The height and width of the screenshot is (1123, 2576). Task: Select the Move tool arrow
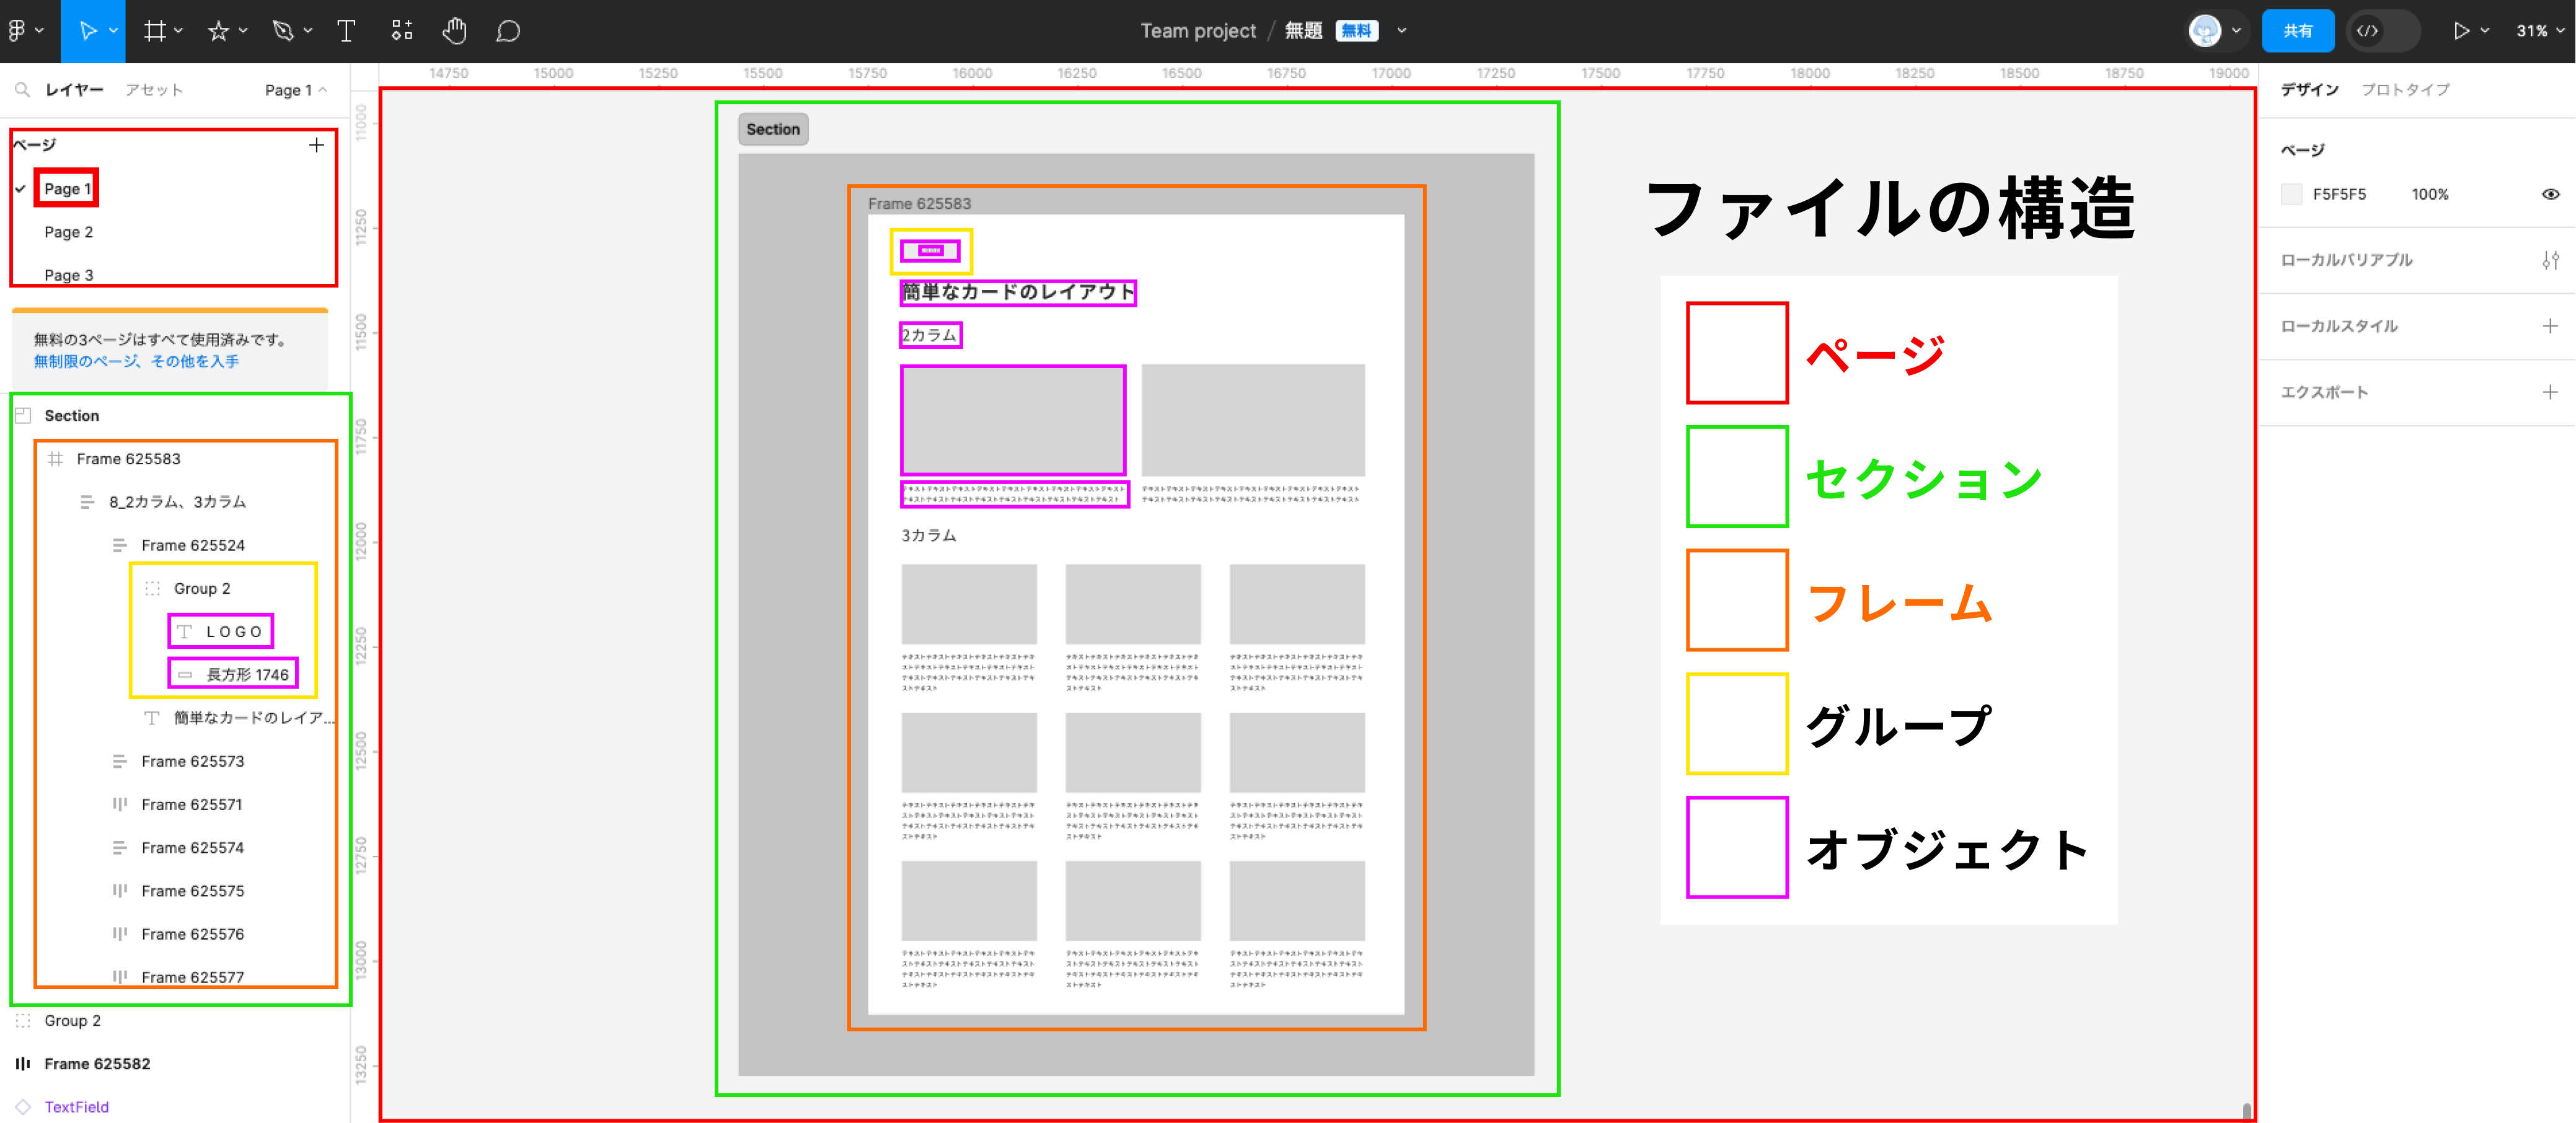87,31
